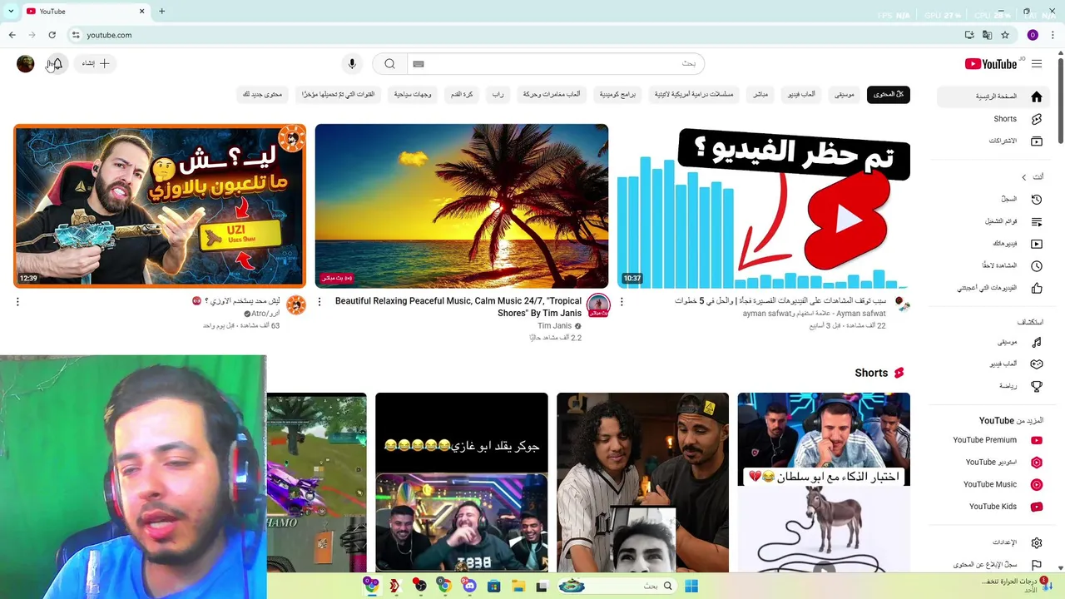The height and width of the screenshot is (599, 1065).
Task: Bookmark this page with the star
Action: [1005, 35]
